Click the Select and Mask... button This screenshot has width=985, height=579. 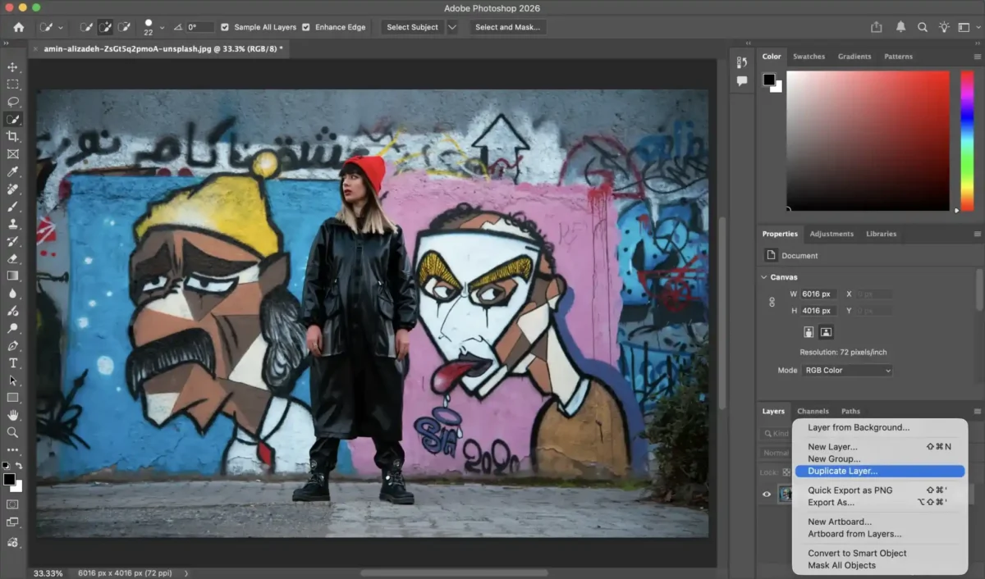click(x=507, y=27)
